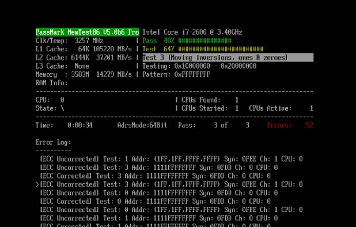Click the elapsed Time 0:00:34
The width and height of the screenshot is (356, 227).
coord(80,125)
